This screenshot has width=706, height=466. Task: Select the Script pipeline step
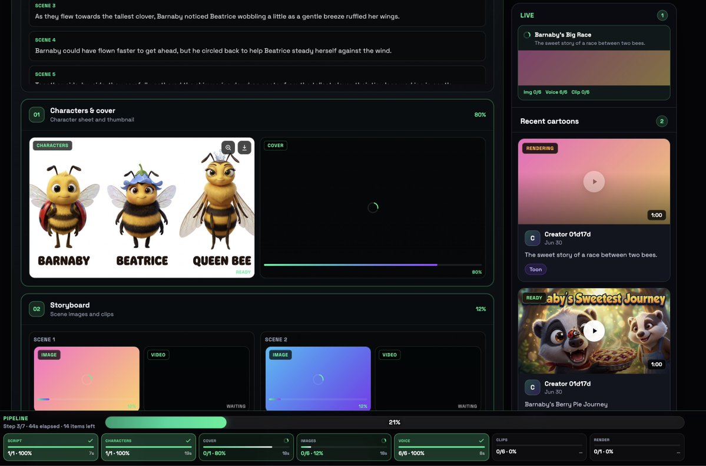point(51,447)
